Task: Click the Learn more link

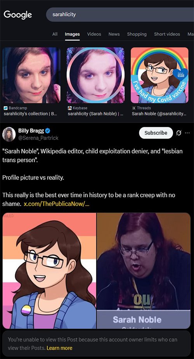Action: (59, 348)
